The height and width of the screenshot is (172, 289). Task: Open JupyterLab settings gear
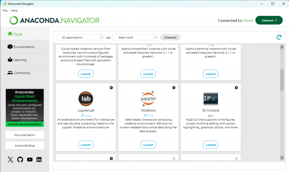[111, 88]
